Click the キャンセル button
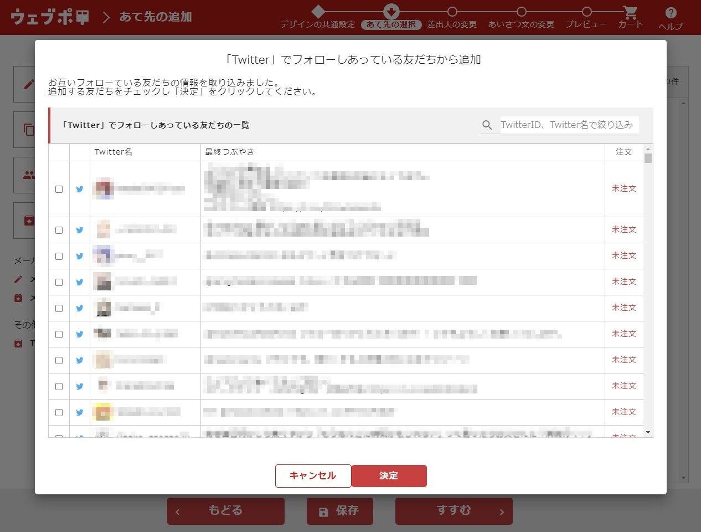Screen dimensions: 701x532 click(x=313, y=475)
